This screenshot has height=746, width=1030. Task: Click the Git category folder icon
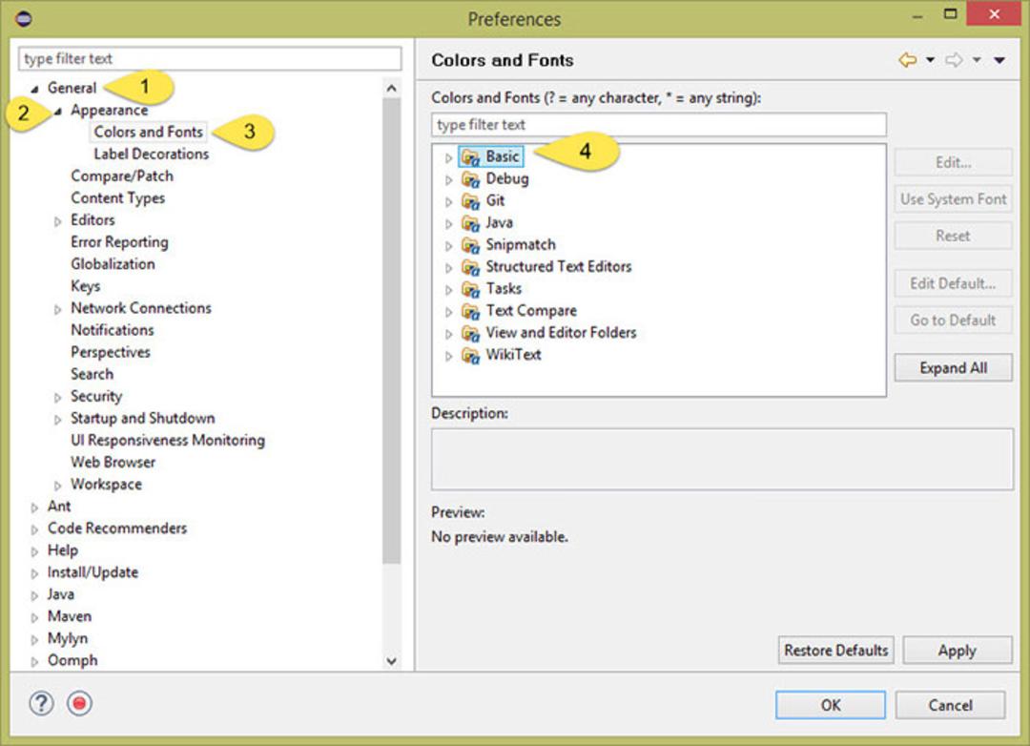[x=470, y=201]
